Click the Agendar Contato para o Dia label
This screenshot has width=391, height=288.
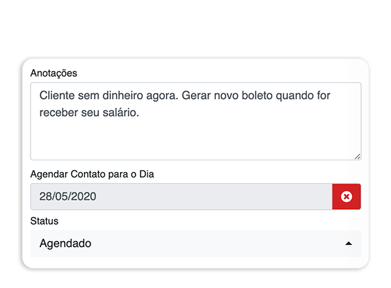coord(92,174)
